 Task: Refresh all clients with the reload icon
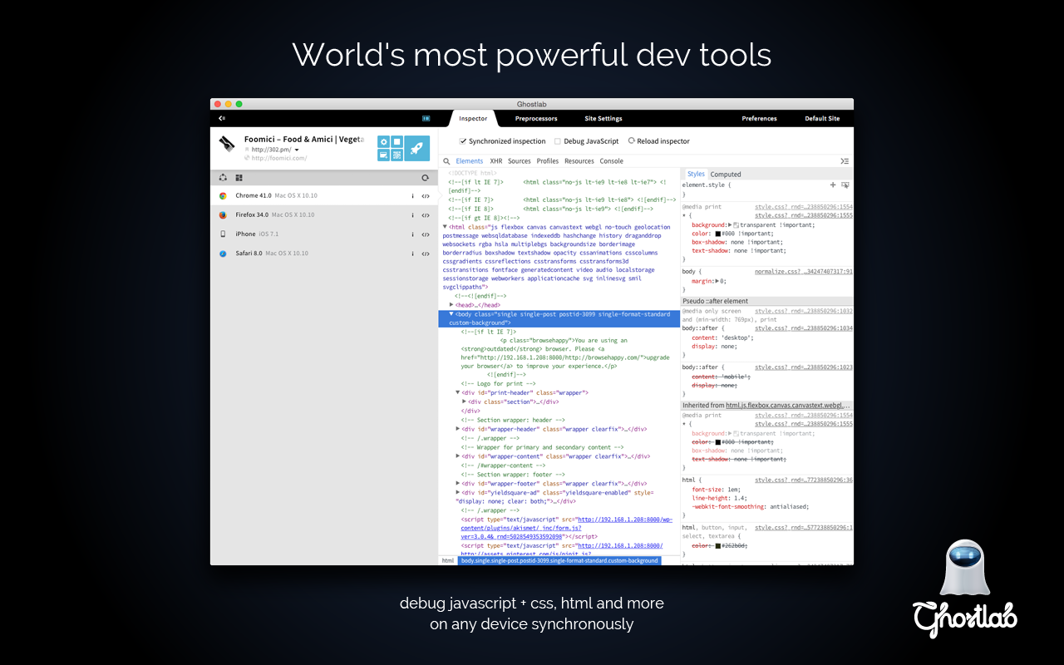[x=425, y=177]
